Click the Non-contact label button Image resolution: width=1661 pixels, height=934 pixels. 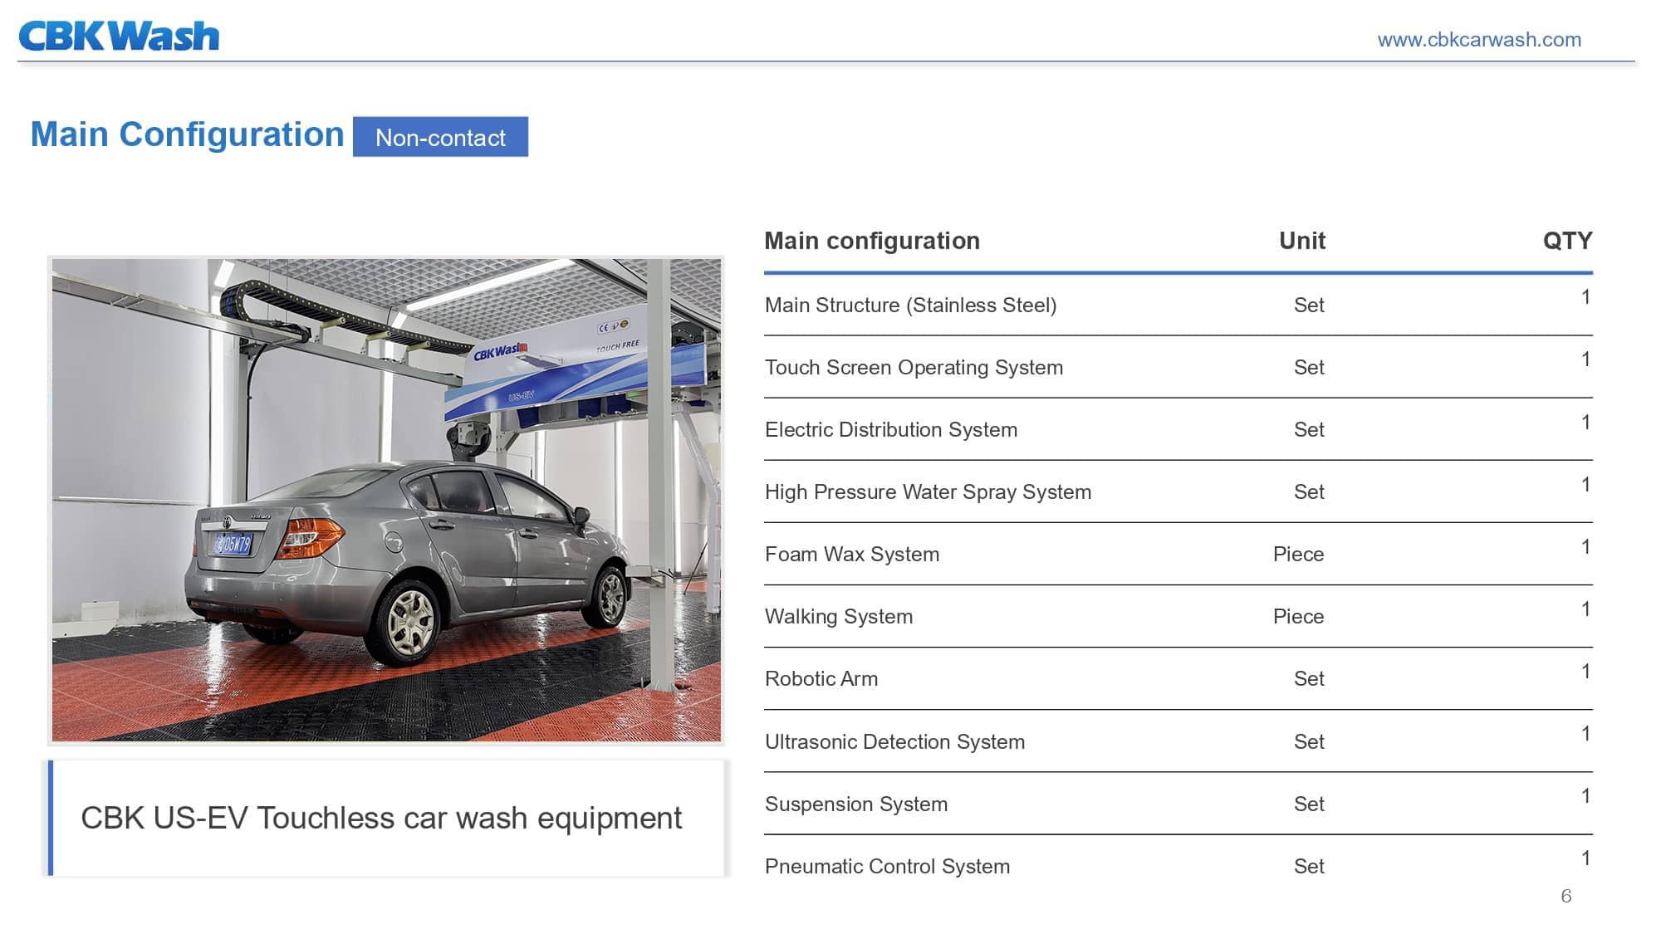440,137
